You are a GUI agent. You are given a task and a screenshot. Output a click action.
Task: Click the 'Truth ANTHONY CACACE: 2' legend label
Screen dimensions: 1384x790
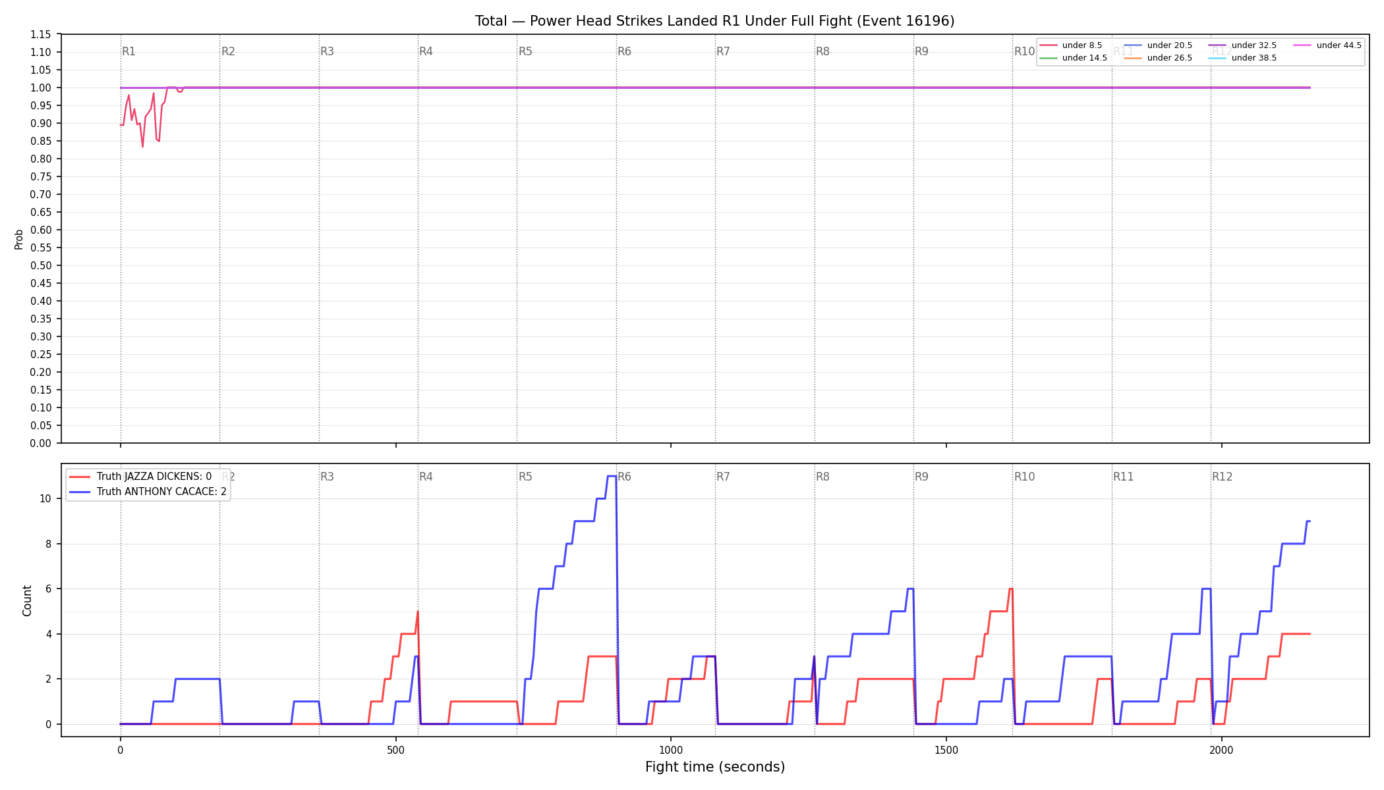[x=161, y=492]
